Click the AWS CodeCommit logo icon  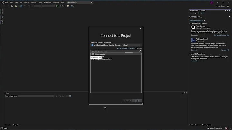pyautogui.click(x=193, y=40)
